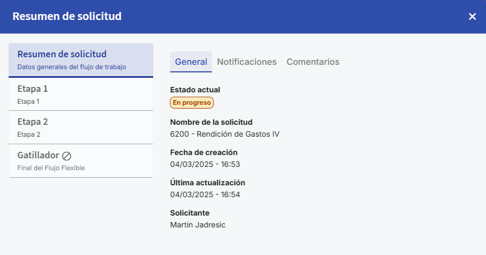Click the request name 6200 - Rendición de Gastos IV
The height and width of the screenshot is (255, 486).
(x=225, y=134)
